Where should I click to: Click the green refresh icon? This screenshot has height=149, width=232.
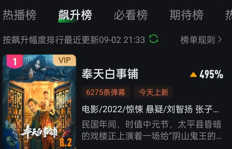(153, 39)
